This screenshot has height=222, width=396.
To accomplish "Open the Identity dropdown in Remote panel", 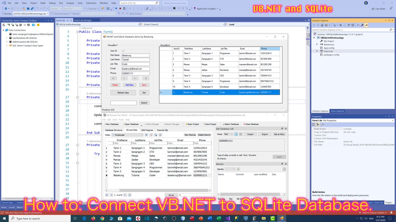I will 230,169.
